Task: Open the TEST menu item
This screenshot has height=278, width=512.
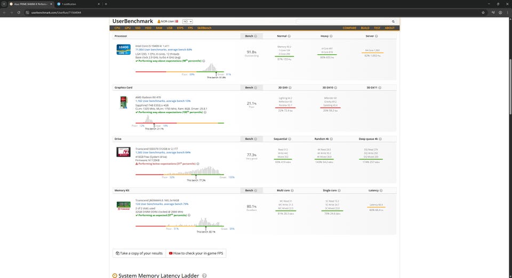Action: [377, 28]
